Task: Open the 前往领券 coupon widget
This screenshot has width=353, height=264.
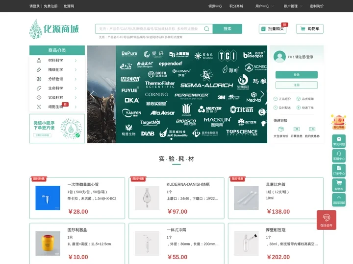Action: (339, 122)
